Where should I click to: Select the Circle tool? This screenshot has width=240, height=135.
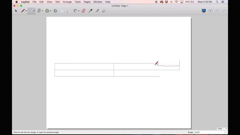pos(47,11)
